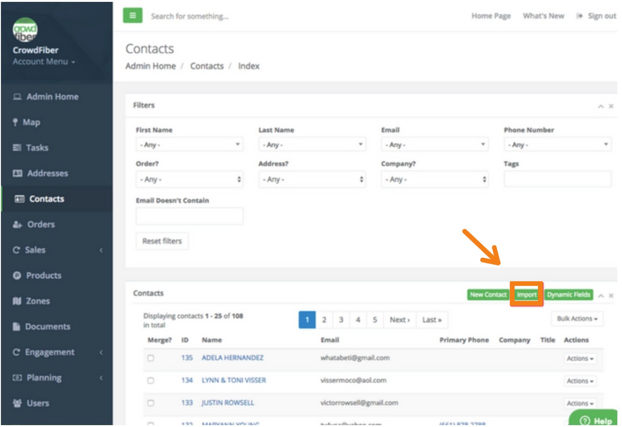
Task: Select Justin Rowsell's merge checkbox
Action: (x=150, y=403)
